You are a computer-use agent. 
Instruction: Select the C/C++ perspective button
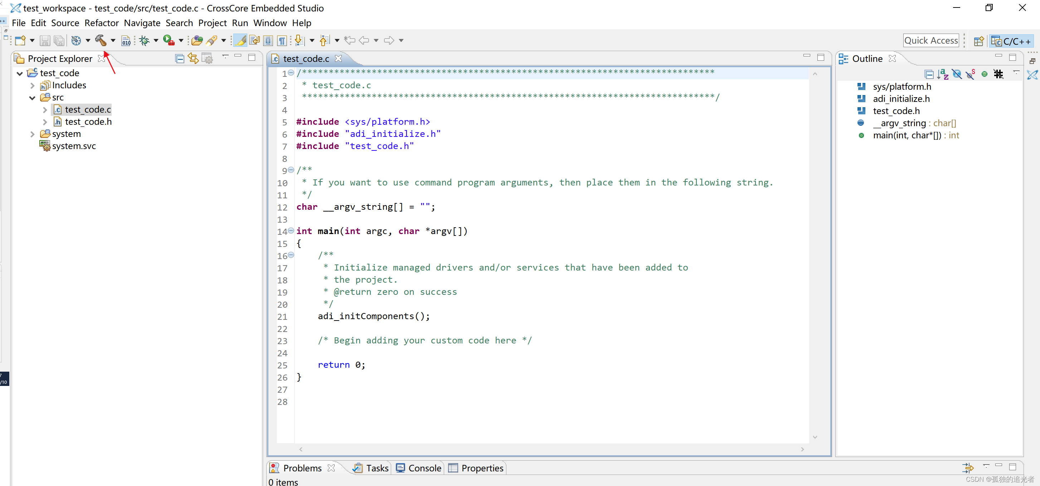click(1011, 41)
